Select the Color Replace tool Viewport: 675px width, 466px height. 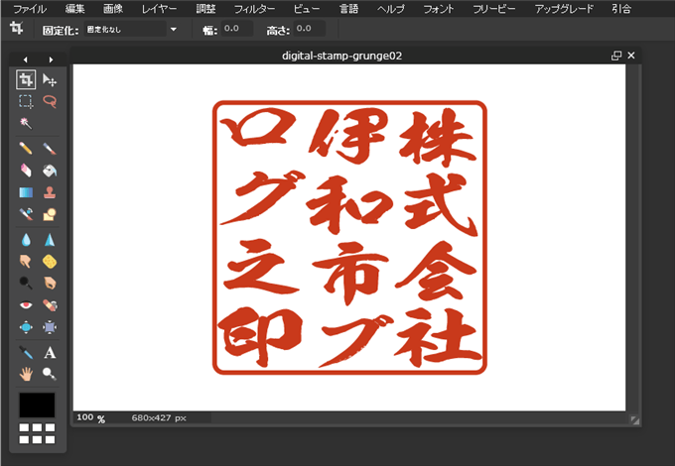(26, 213)
